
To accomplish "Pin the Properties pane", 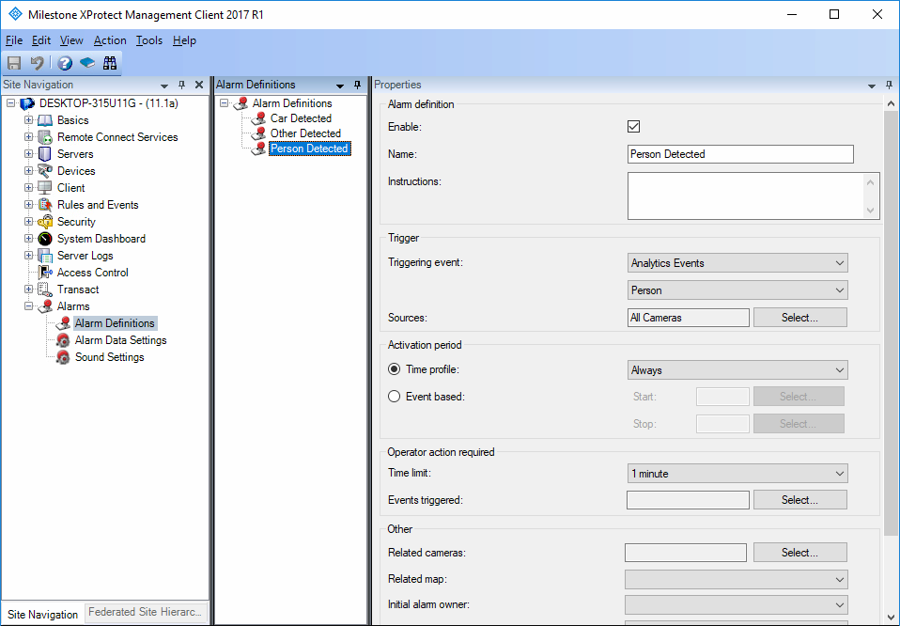I will (889, 85).
